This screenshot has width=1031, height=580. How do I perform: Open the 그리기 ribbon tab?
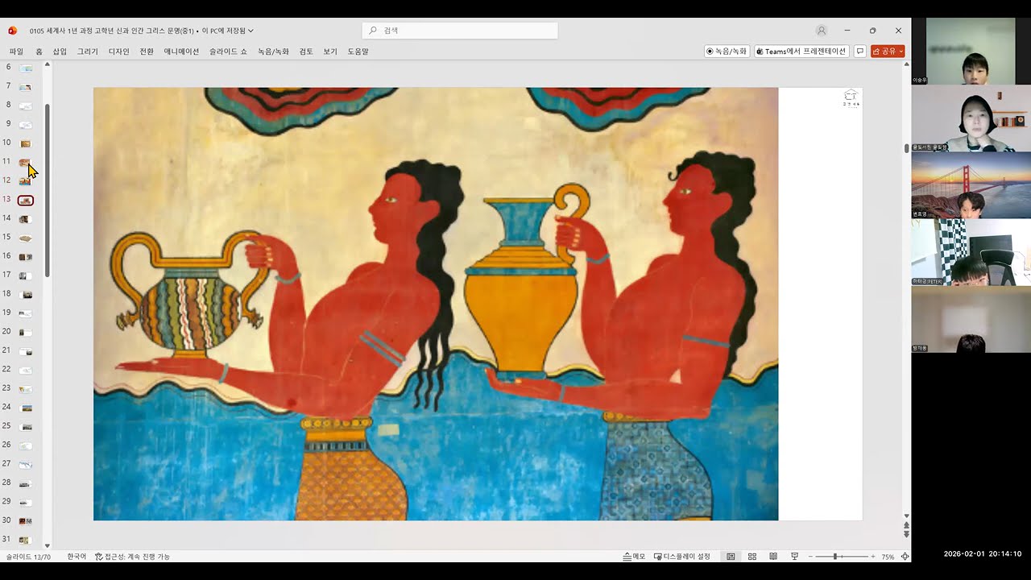88,52
